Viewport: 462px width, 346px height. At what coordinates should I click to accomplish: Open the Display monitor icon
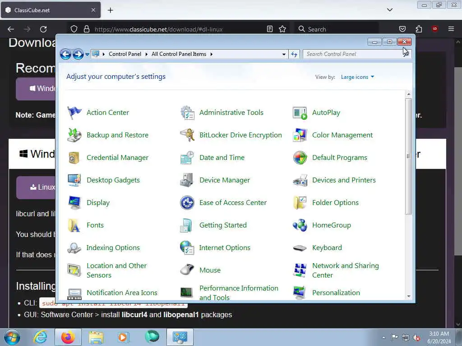click(74, 203)
